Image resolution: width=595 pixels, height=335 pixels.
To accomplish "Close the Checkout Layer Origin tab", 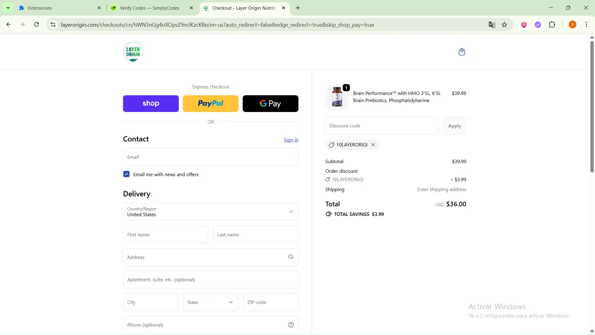I will [x=284, y=8].
